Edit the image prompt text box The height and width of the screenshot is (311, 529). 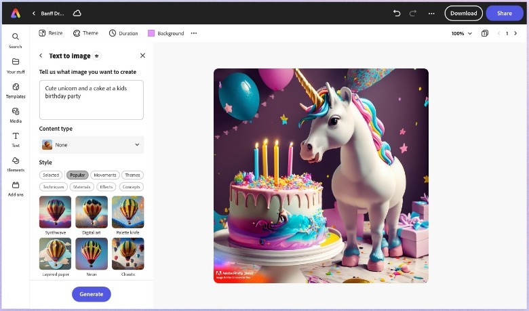[x=92, y=100]
